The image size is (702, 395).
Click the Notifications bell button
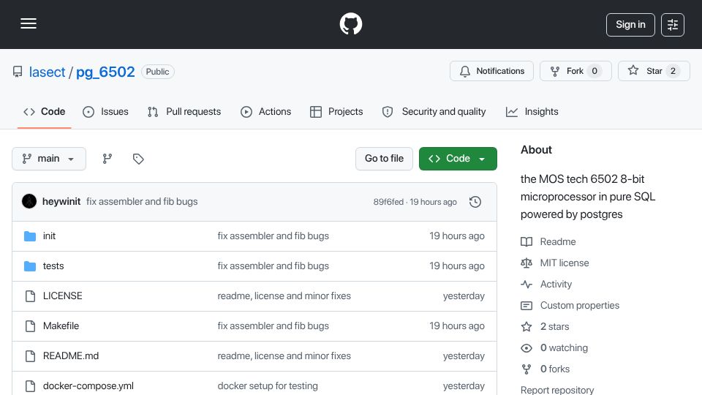(x=491, y=71)
